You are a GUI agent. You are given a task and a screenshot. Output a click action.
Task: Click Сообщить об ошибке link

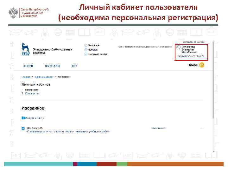click(193, 42)
